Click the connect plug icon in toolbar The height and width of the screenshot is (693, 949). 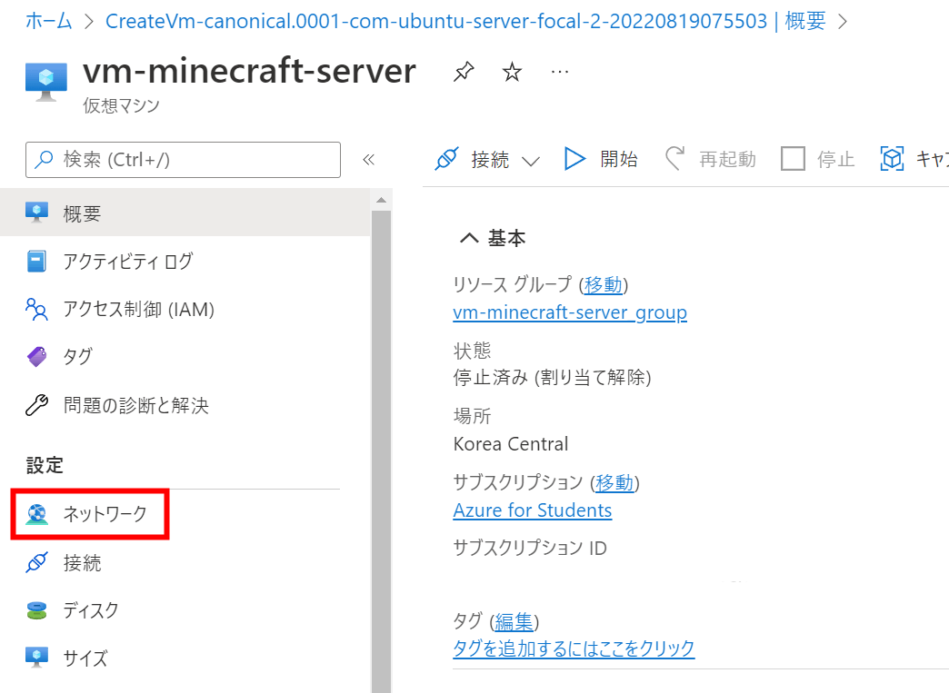click(x=446, y=159)
